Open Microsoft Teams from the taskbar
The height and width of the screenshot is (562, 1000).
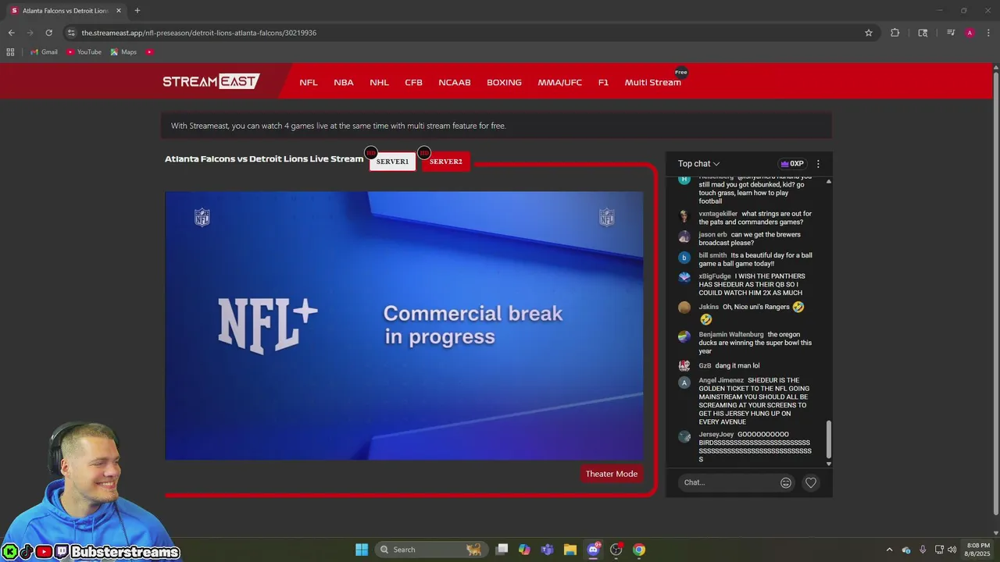pyautogui.click(x=548, y=550)
